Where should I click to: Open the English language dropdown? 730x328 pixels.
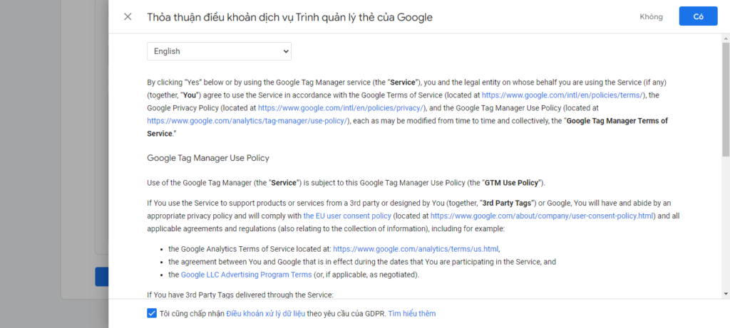click(219, 51)
